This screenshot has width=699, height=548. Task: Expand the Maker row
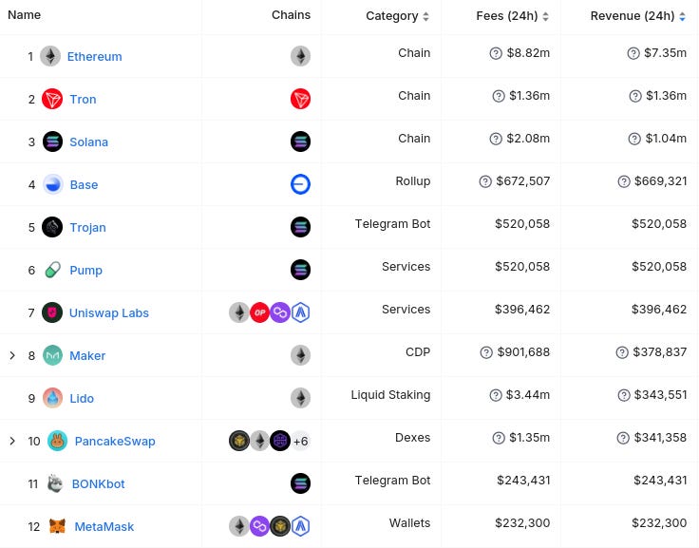pyautogui.click(x=12, y=355)
